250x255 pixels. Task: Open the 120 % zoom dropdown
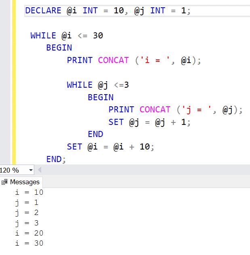tap(31, 170)
